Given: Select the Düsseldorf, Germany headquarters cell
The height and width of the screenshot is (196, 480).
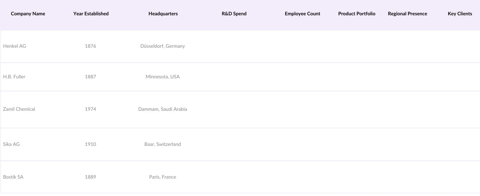Looking at the screenshot, I should click(163, 46).
